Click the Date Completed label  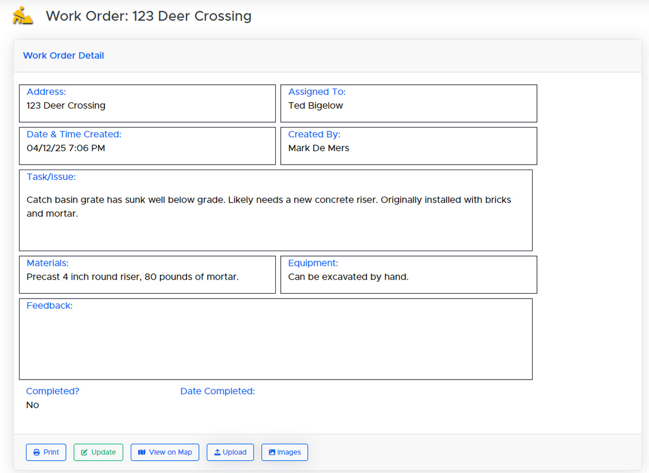coord(217,391)
